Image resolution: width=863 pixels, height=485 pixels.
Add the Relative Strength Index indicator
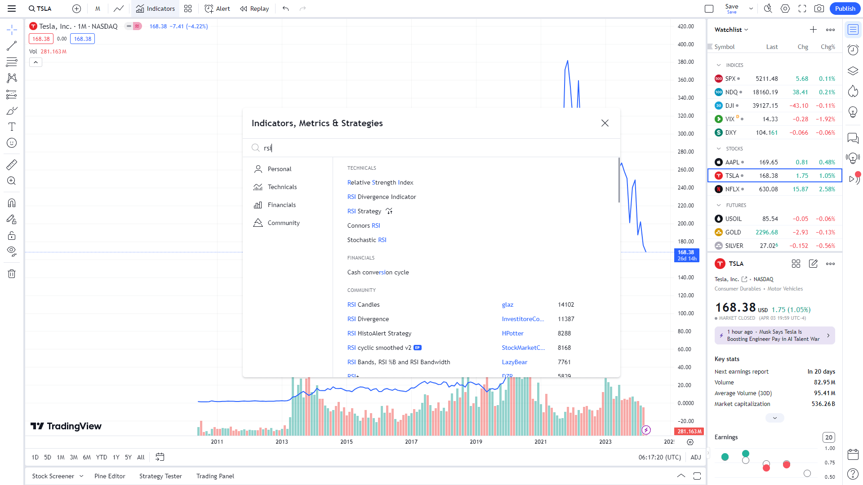pos(380,182)
